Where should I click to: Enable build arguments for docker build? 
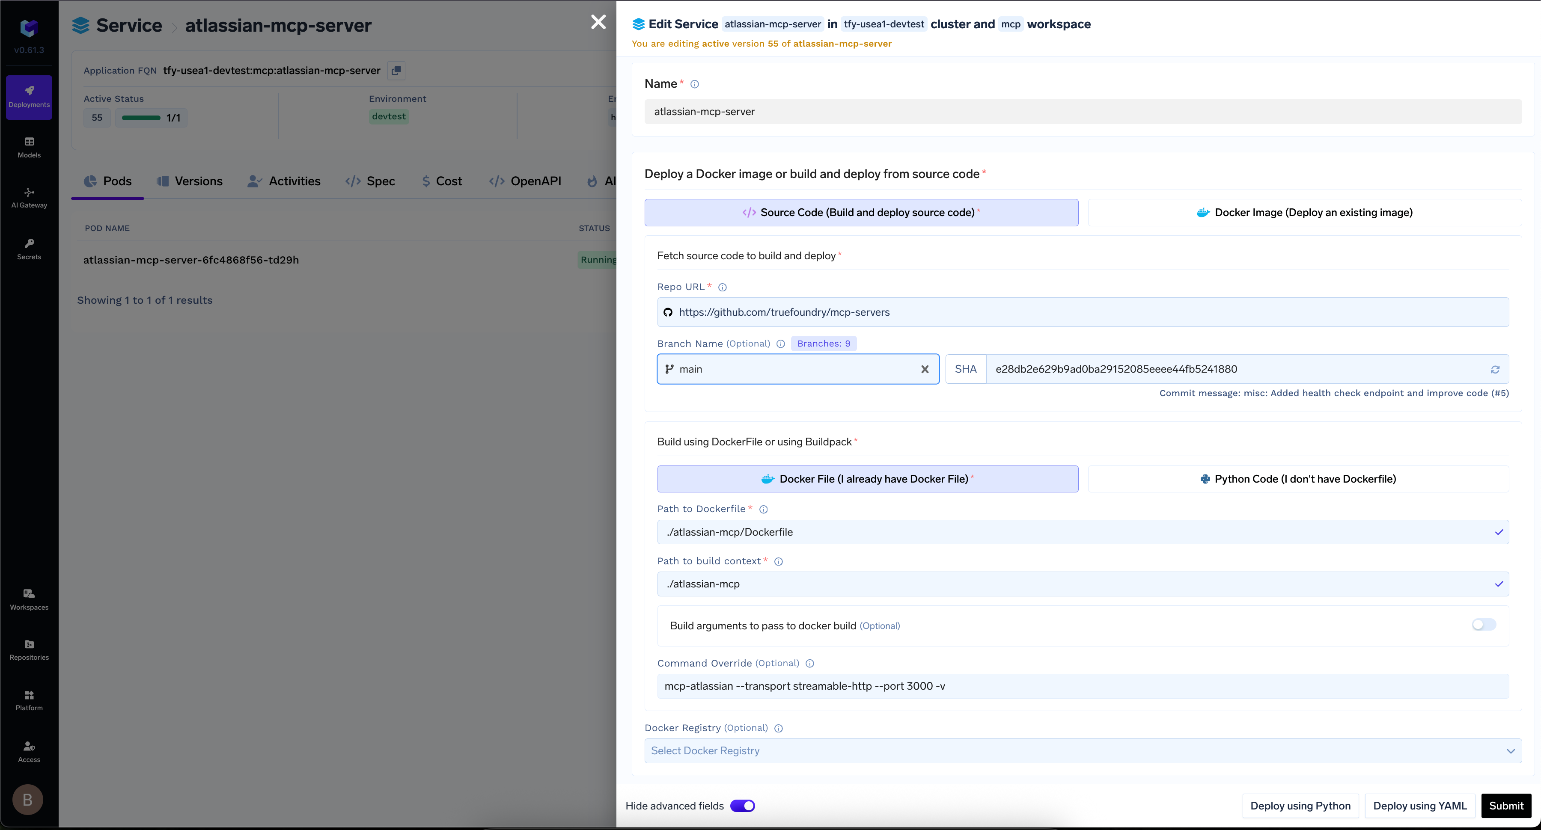1484,625
